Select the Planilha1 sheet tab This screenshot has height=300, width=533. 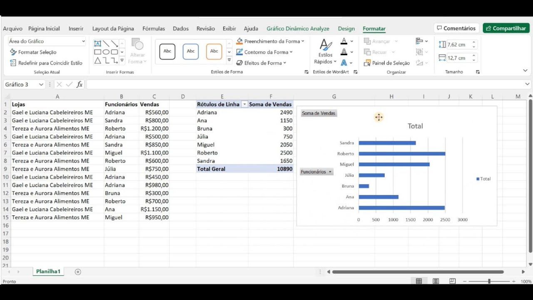pyautogui.click(x=48, y=272)
